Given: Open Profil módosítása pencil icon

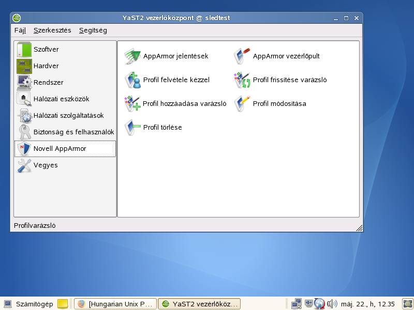Looking at the screenshot, I should (242, 104).
